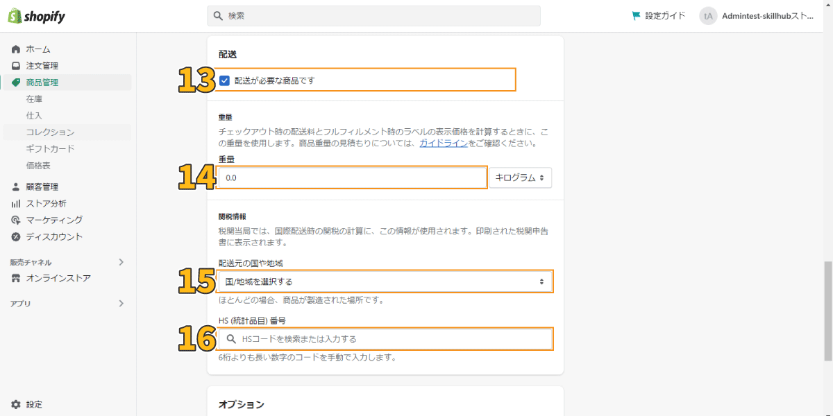Follow the ガイドライン link
The width and height of the screenshot is (833, 416).
pos(443,144)
